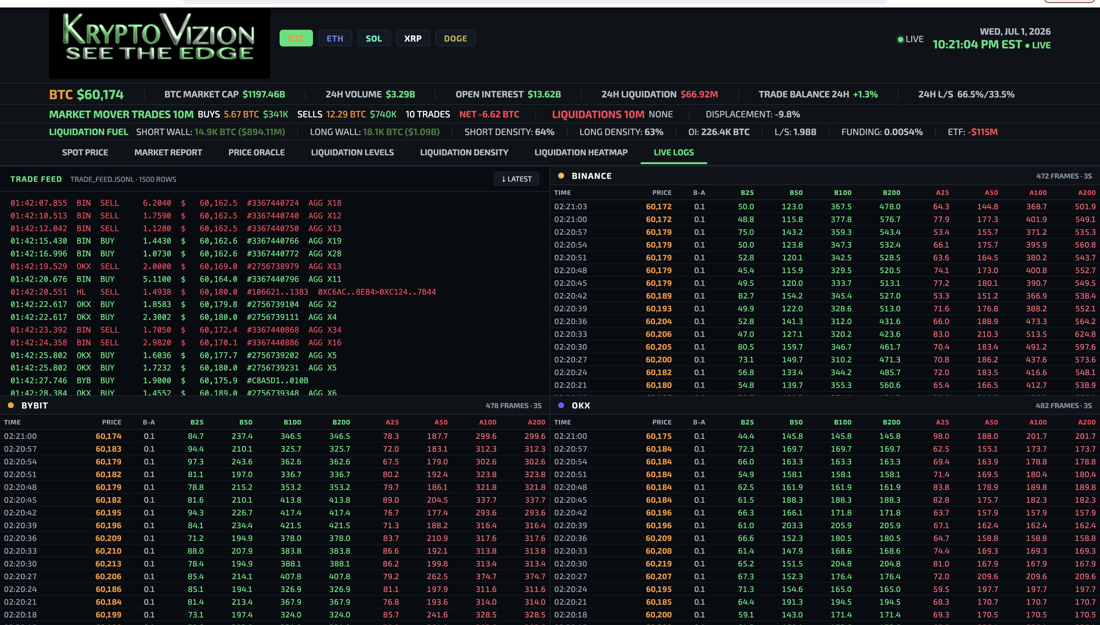
Task: Open the LIQUIDATION LEVELS tab
Action: point(352,152)
